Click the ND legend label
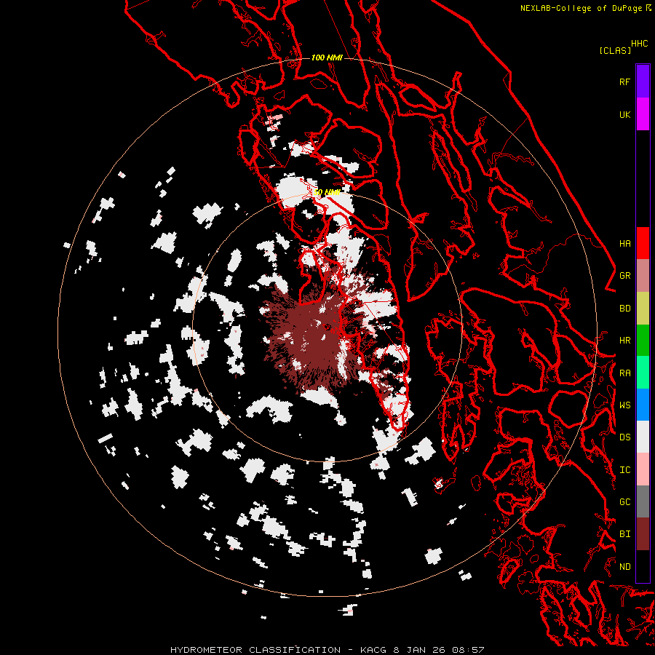This screenshot has width=655, height=655. pos(624,567)
